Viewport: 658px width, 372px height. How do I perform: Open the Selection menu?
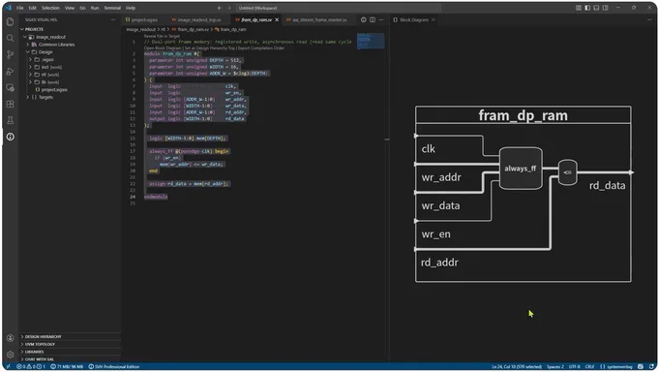[x=50, y=8]
